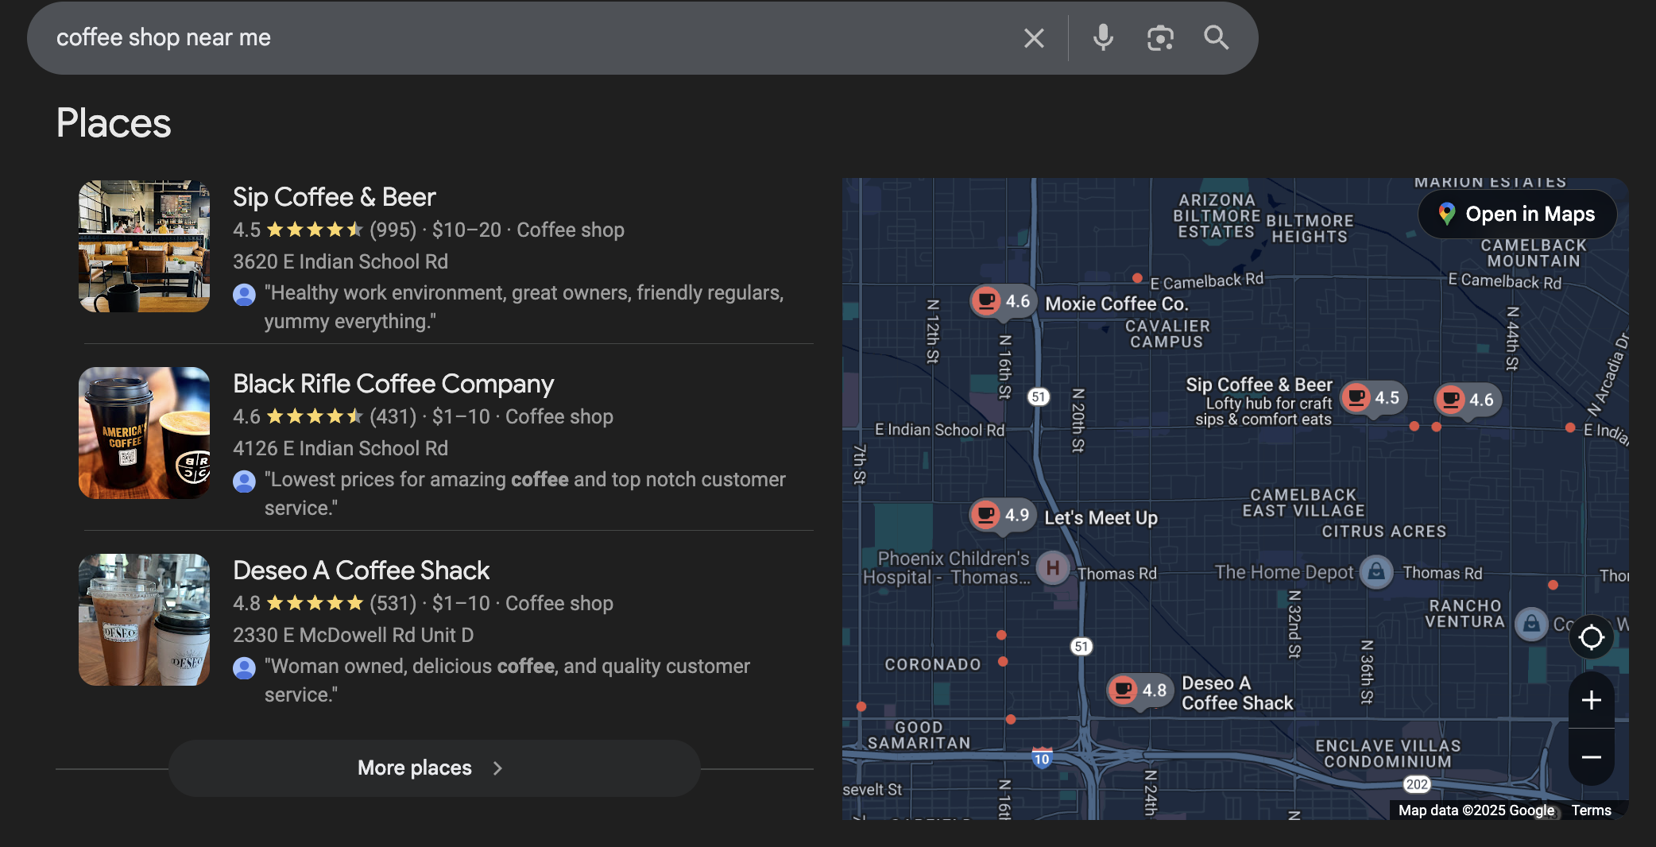This screenshot has width=1656, height=847.
Task: Open the Black Rifle Coffee Company listing
Action: 393,384
